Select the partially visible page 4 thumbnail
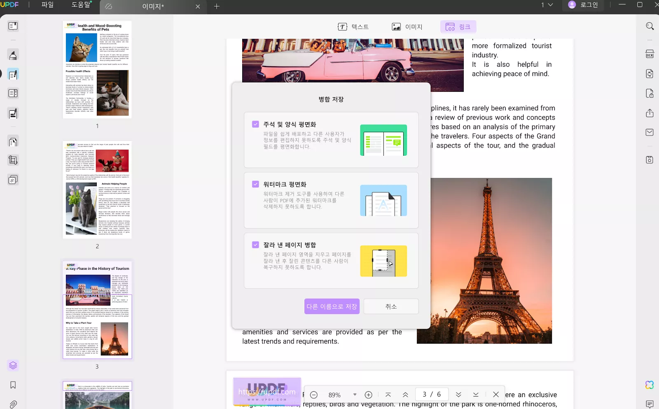 click(97, 395)
